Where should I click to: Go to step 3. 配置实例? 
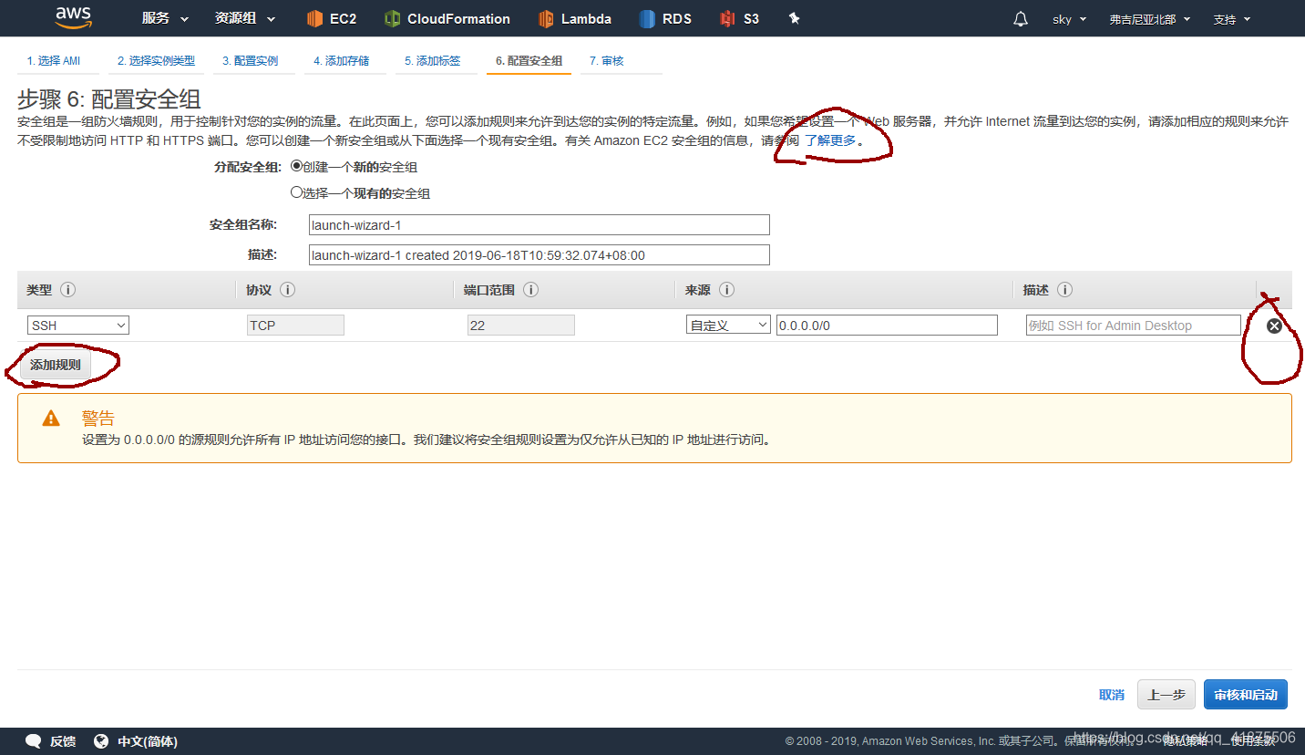point(251,61)
